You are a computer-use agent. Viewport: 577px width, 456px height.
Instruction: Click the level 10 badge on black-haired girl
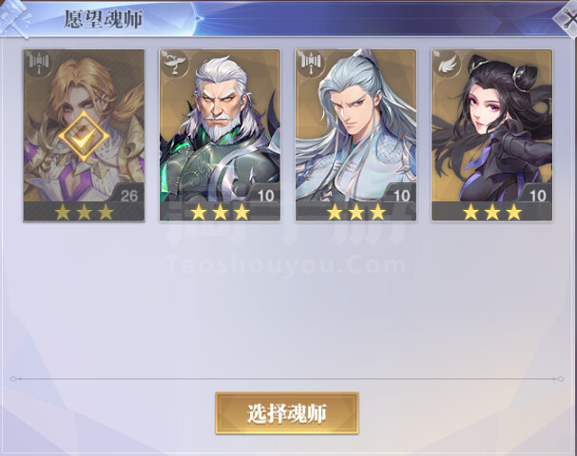pos(538,196)
